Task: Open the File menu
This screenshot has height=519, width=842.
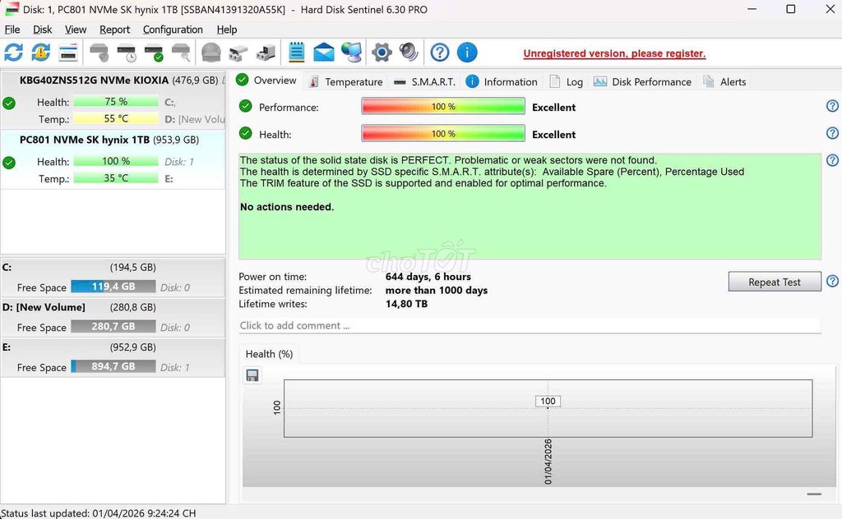Action: point(12,30)
